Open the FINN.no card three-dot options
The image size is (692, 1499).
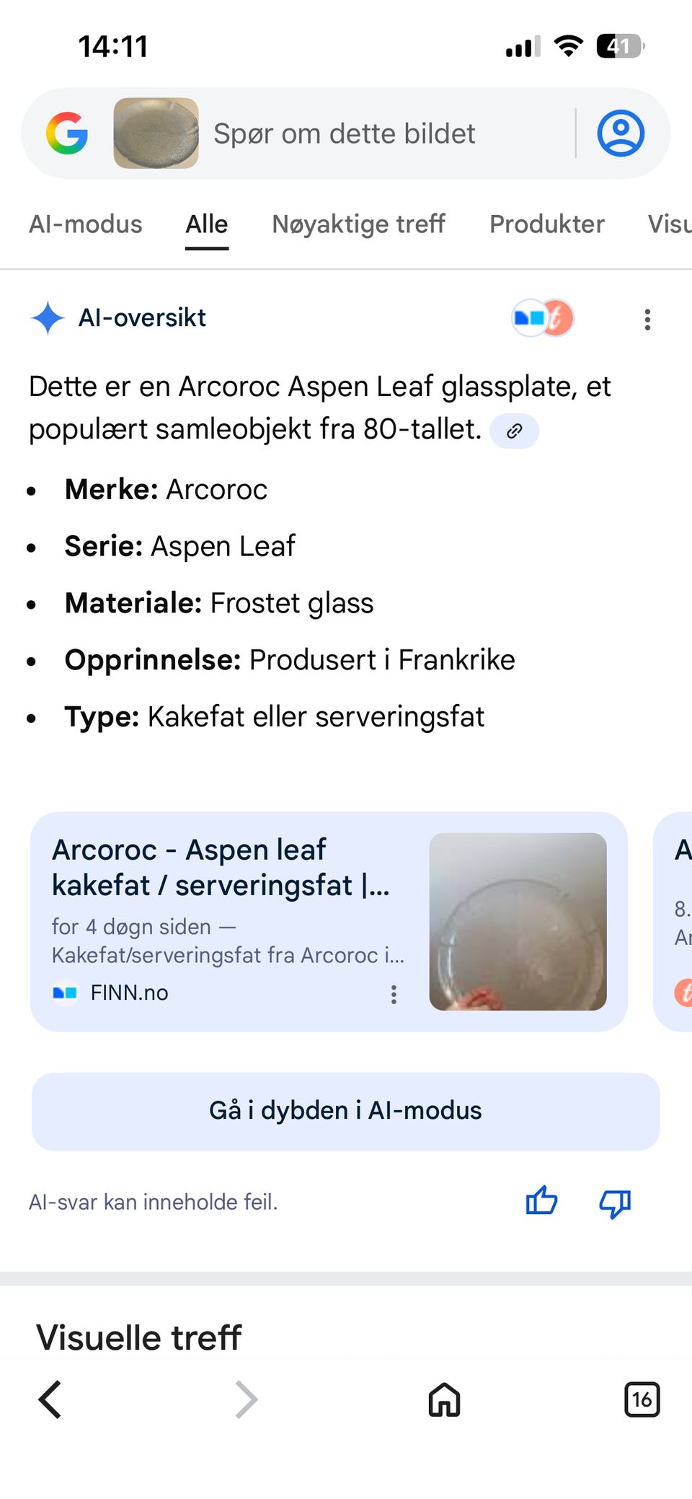click(x=394, y=994)
